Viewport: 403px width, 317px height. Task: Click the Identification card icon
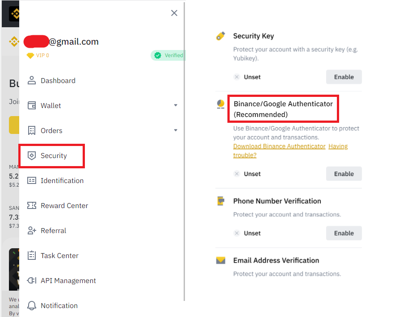(x=32, y=180)
